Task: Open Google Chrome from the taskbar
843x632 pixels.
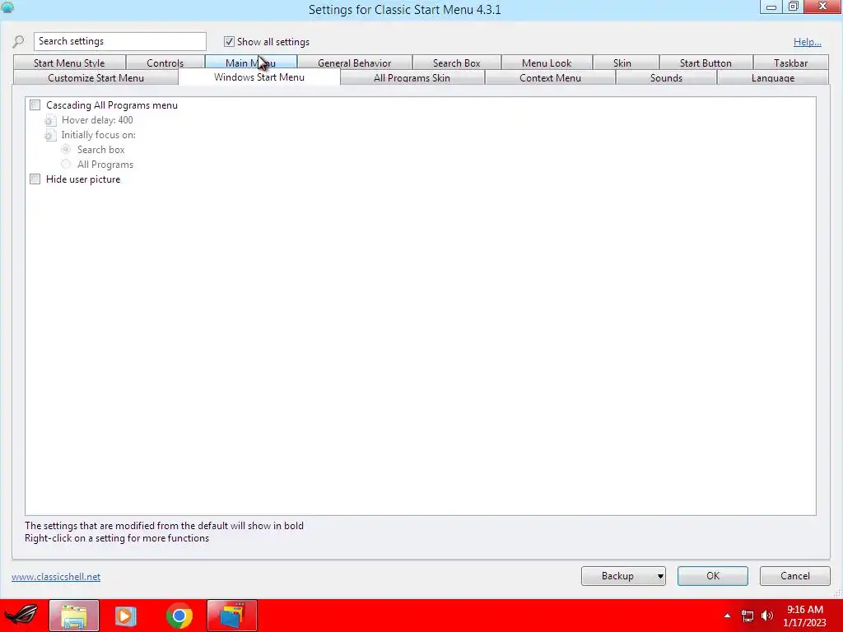Action: point(179,616)
